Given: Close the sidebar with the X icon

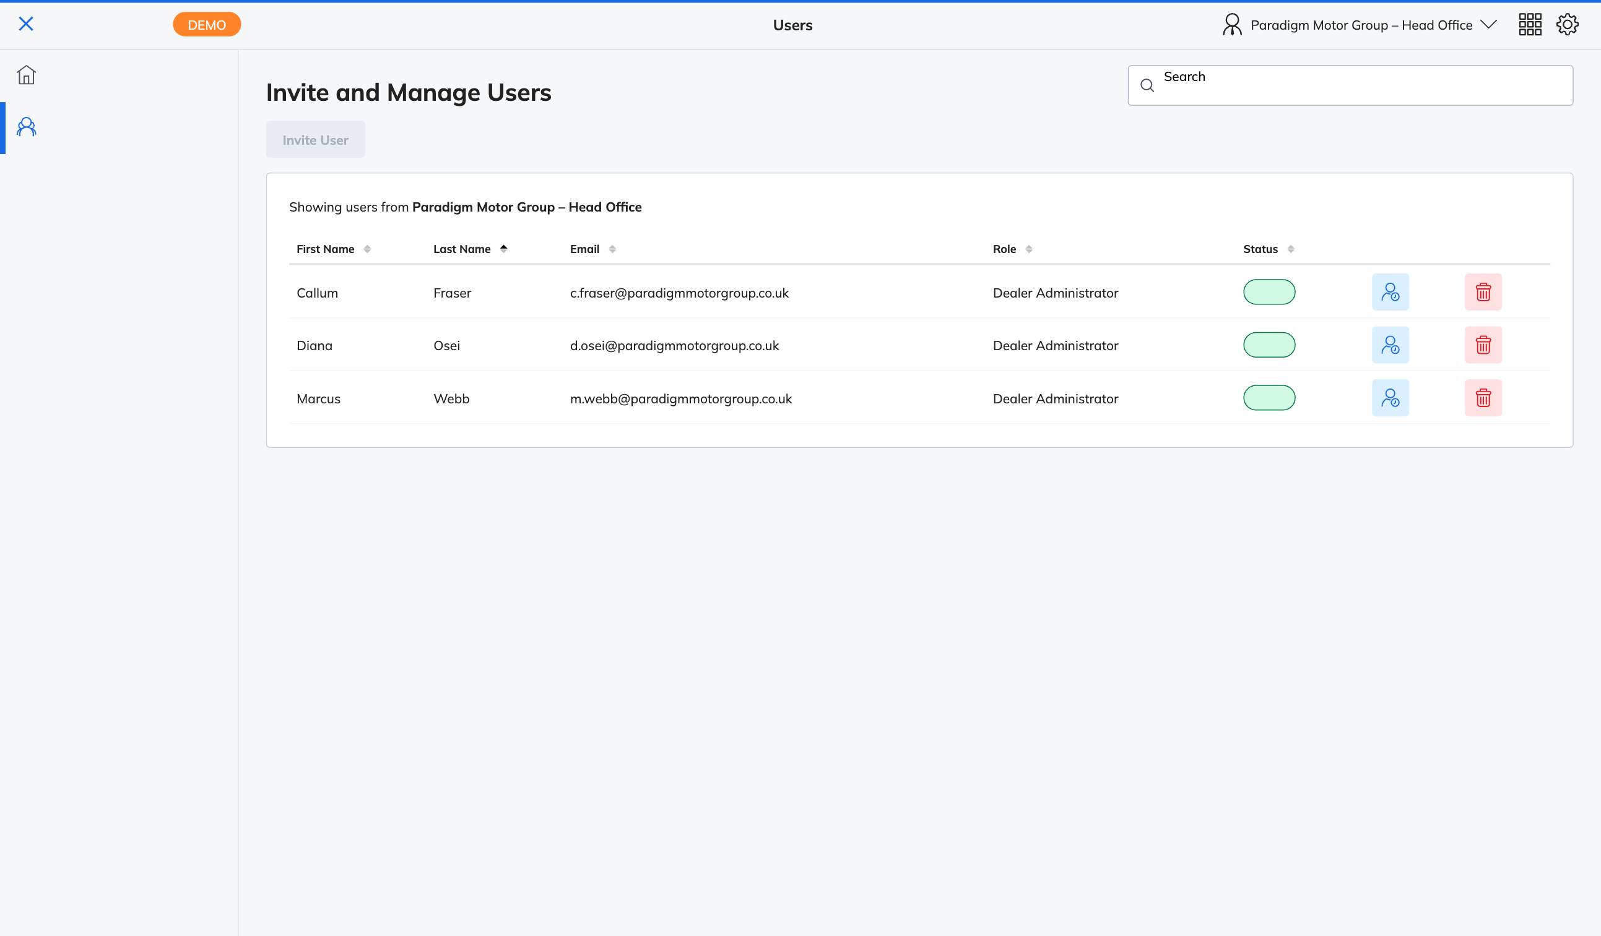Looking at the screenshot, I should (26, 24).
